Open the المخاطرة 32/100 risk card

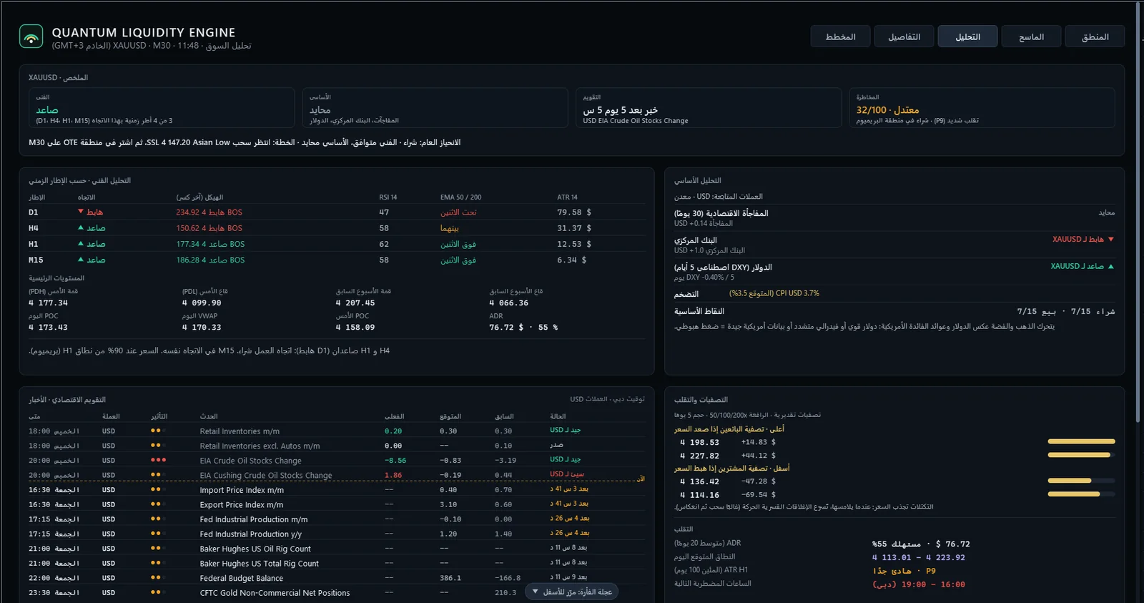(x=982, y=108)
